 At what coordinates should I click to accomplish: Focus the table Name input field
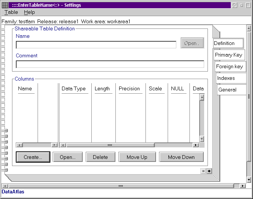[96, 45]
